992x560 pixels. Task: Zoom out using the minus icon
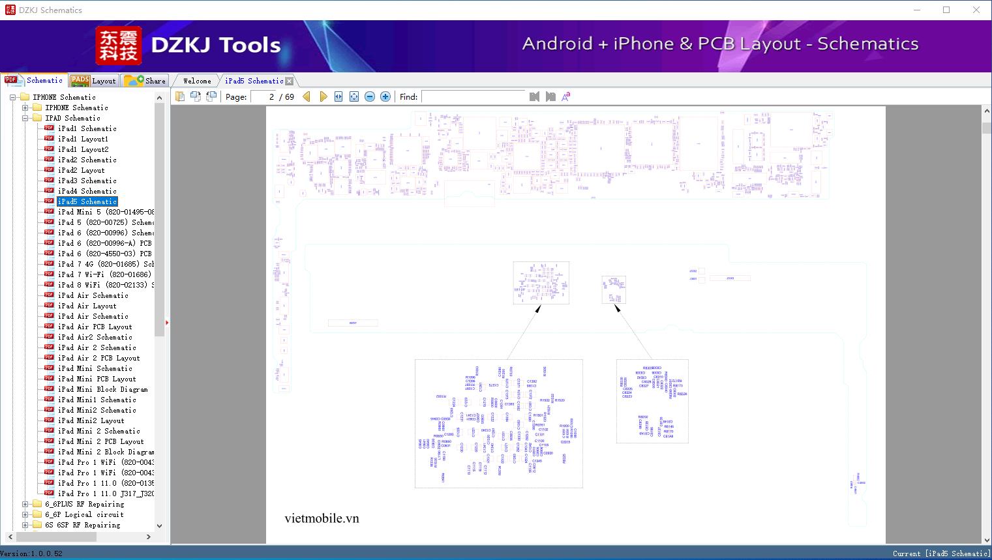point(370,96)
